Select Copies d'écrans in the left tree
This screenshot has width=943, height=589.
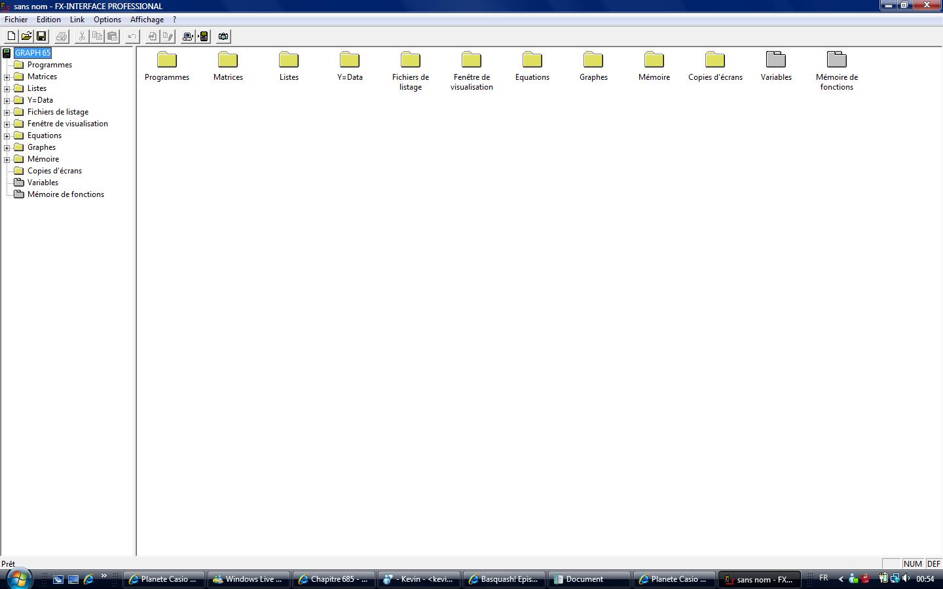[54, 171]
